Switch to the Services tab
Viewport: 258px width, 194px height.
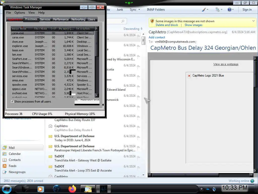pyautogui.click(x=45, y=19)
